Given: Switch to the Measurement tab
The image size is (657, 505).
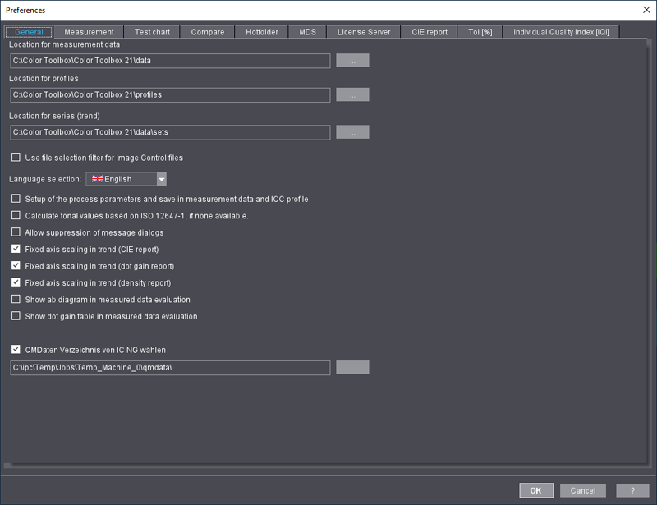Looking at the screenshot, I should pos(90,32).
